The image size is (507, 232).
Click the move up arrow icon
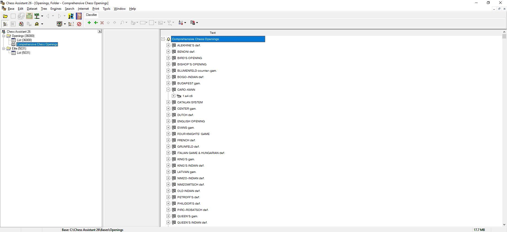tap(108, 23)
